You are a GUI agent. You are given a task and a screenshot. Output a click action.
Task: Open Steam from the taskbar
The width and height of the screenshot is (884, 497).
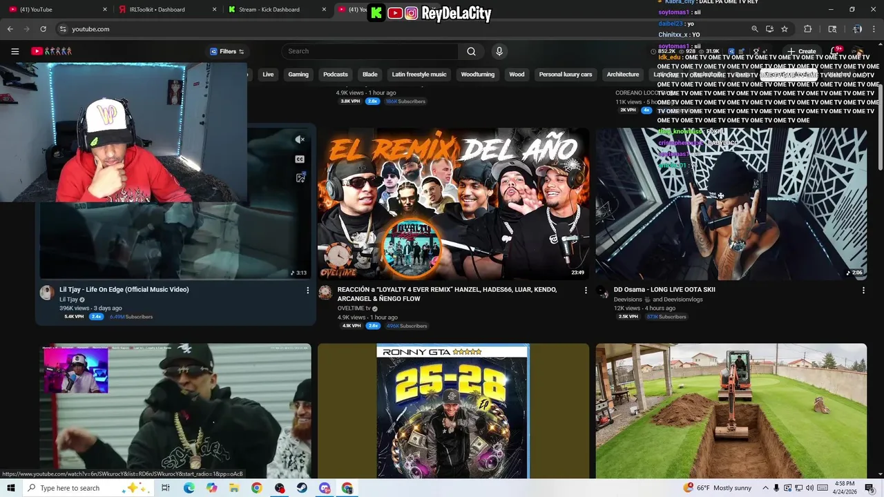302,488
